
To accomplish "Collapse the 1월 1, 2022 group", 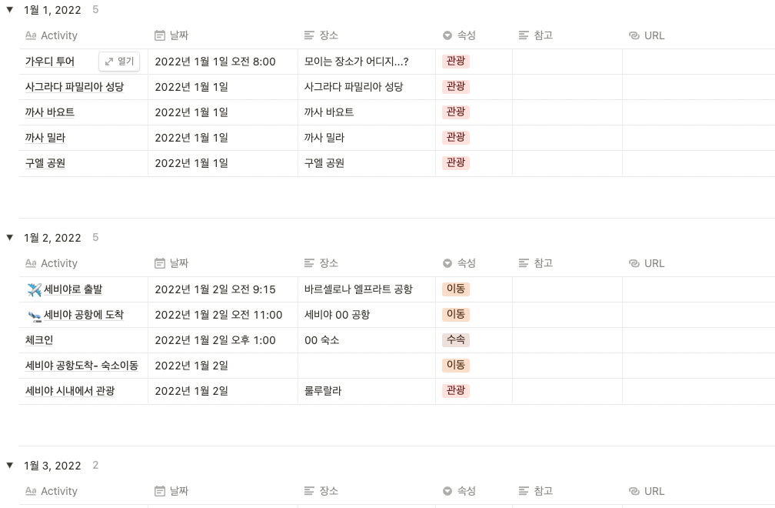I will click(x=9, y=9).
